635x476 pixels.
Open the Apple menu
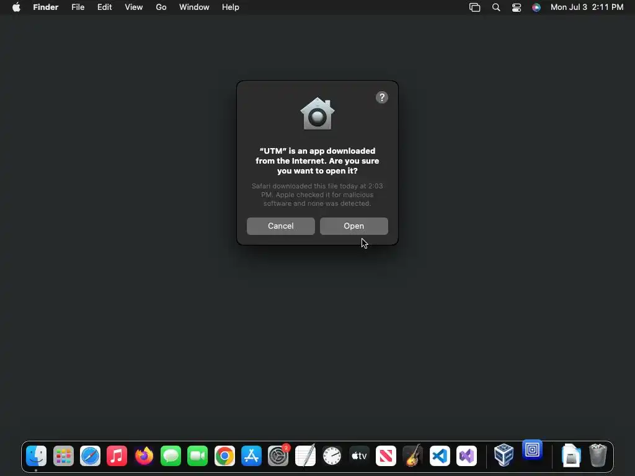[16, 7]
